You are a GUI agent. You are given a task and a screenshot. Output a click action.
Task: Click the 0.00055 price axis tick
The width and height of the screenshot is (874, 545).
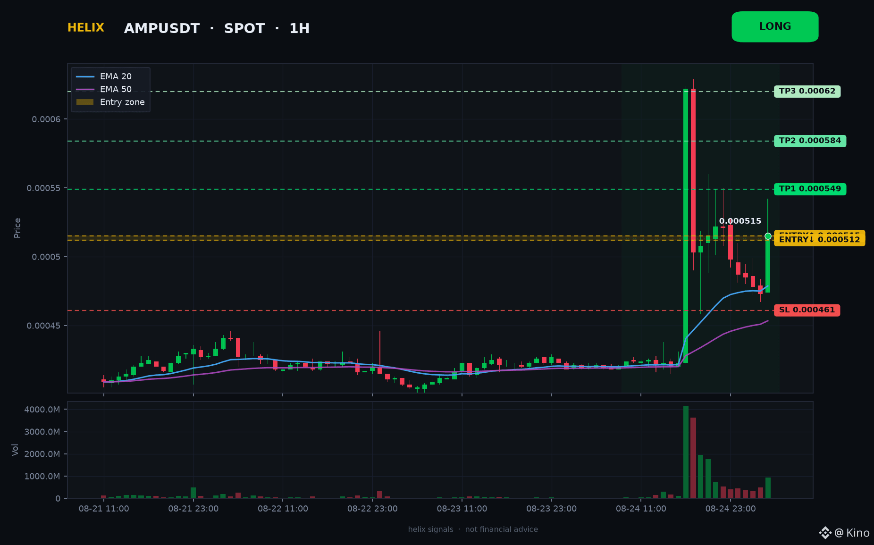pos(43,188)
